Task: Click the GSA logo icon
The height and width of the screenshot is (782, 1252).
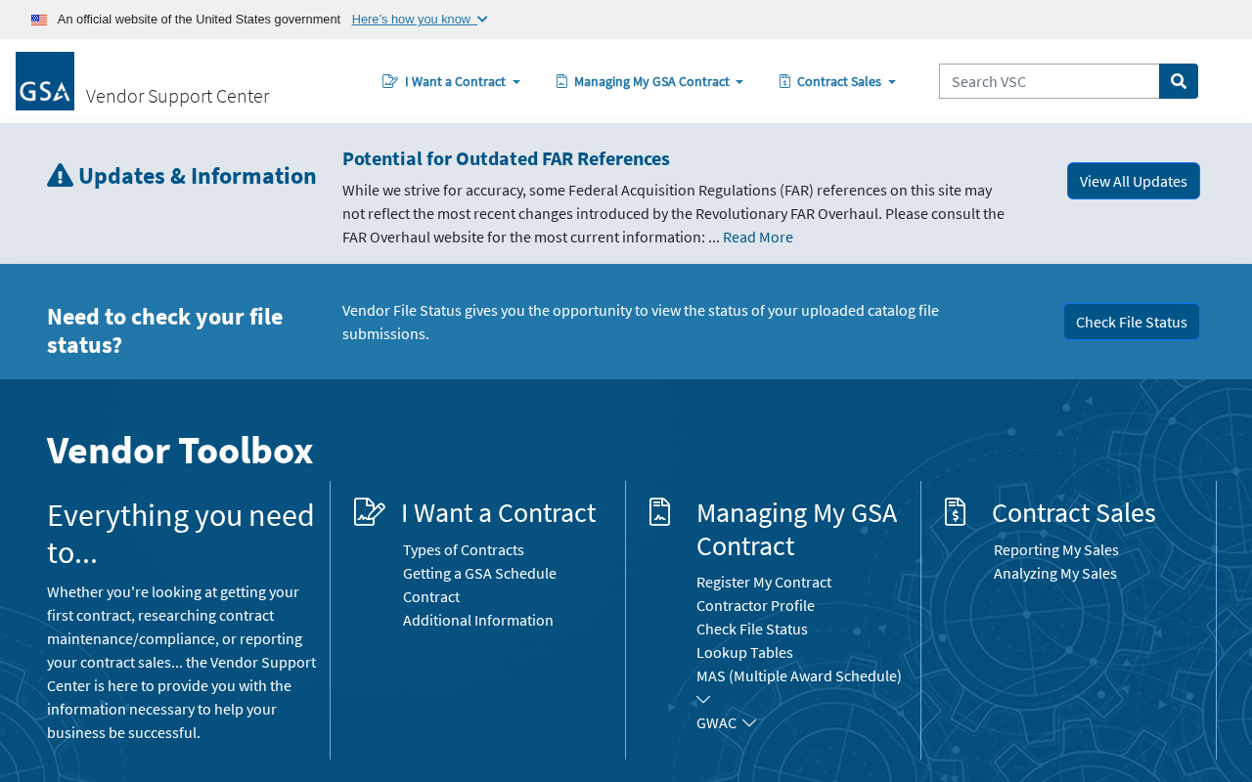Action: (x=45, y=81)
